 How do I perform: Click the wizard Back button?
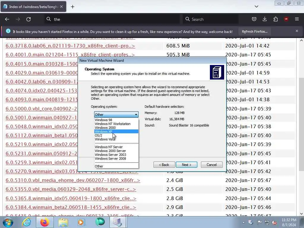[164, 164]
